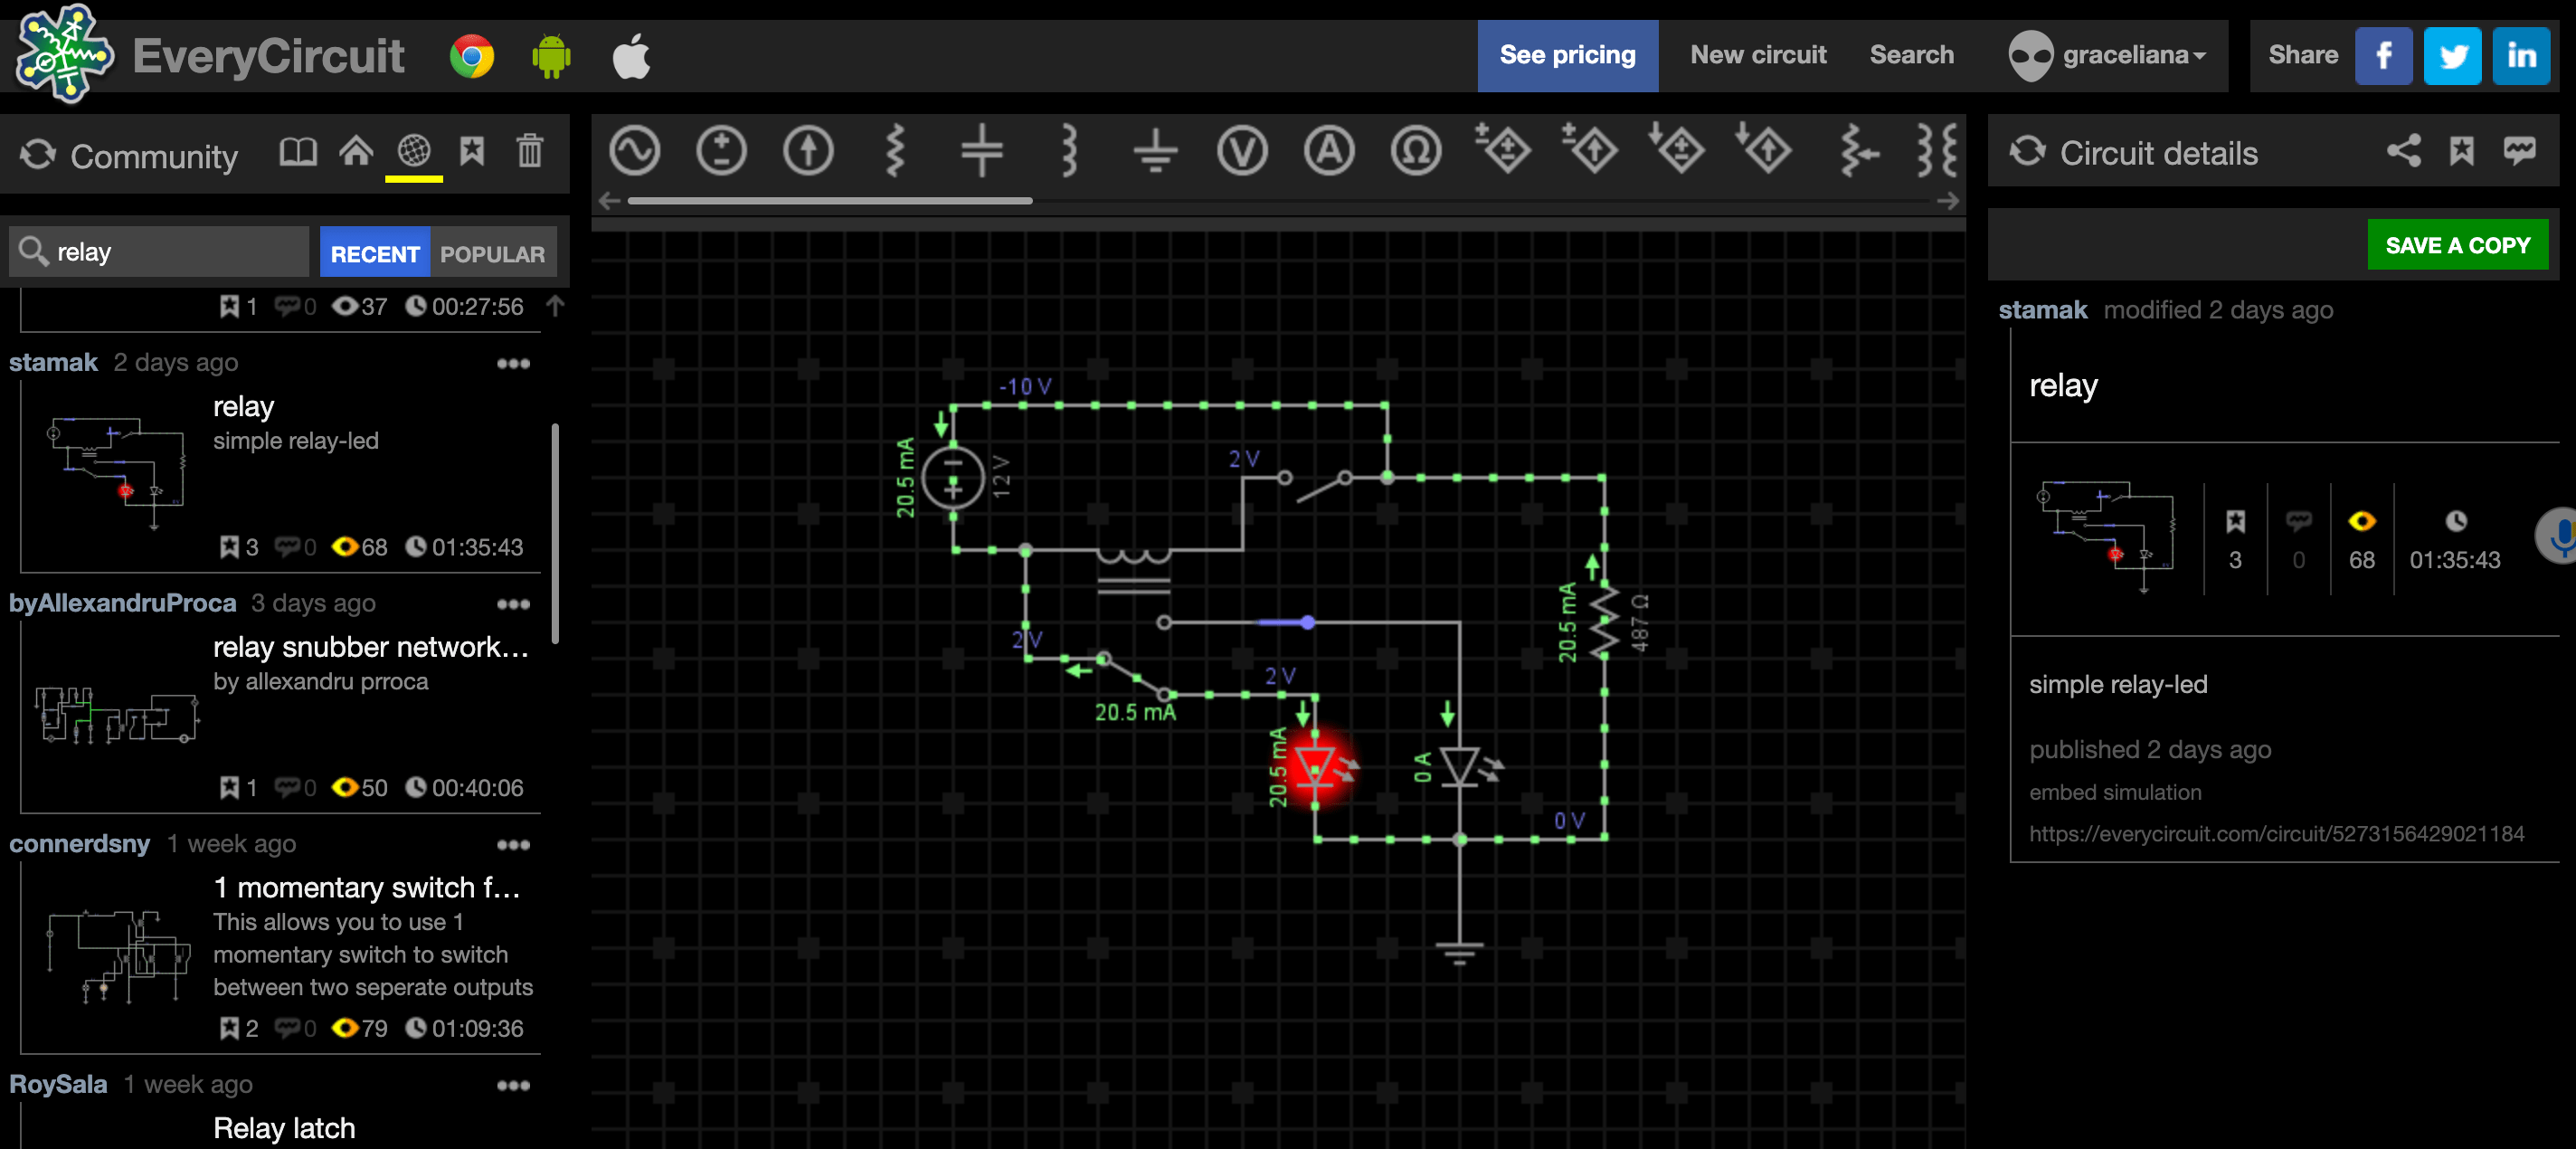Select the AC voltage source component
Viewport: 2576px width, 1149px height.
click(635, 152)
